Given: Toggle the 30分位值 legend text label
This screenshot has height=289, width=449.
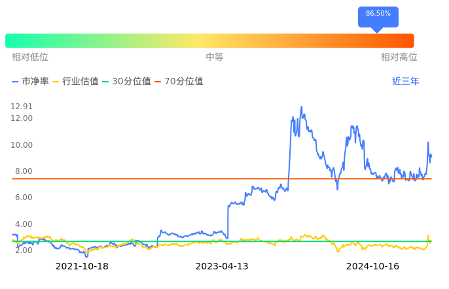Looking at the screenshot, I should point(132,82).
